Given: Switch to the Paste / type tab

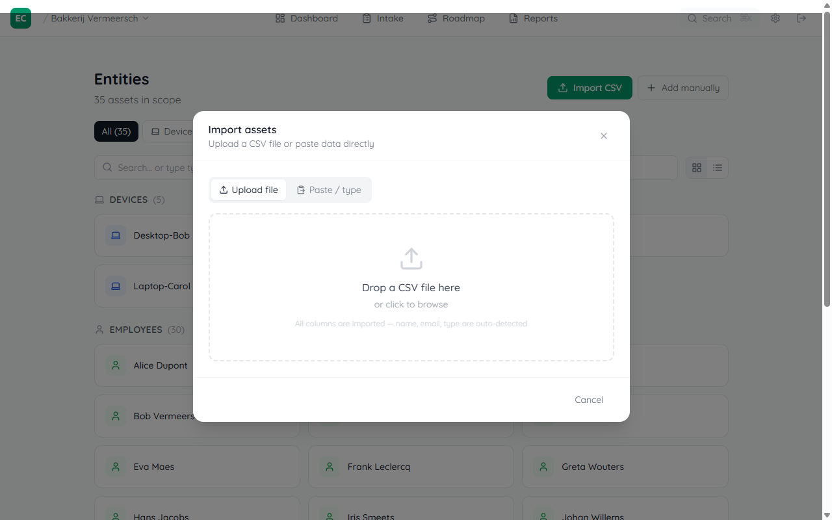Looking at the screenshot, I should click(329, 190).
